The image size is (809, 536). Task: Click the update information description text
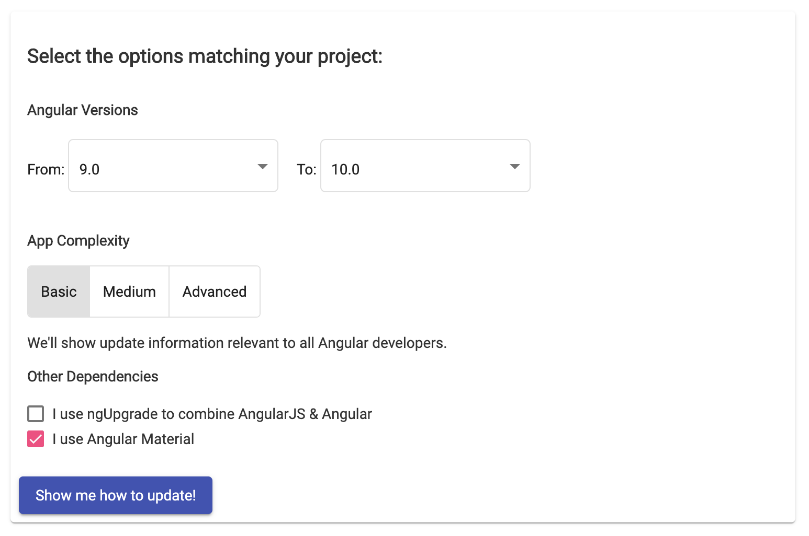point(237,343)
